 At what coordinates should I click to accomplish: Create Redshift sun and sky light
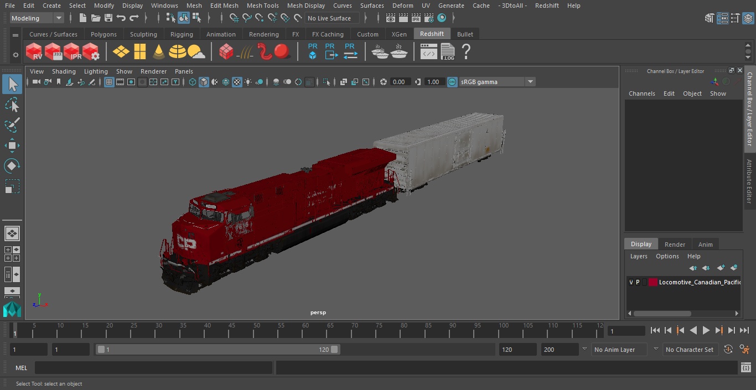(196, 52)
